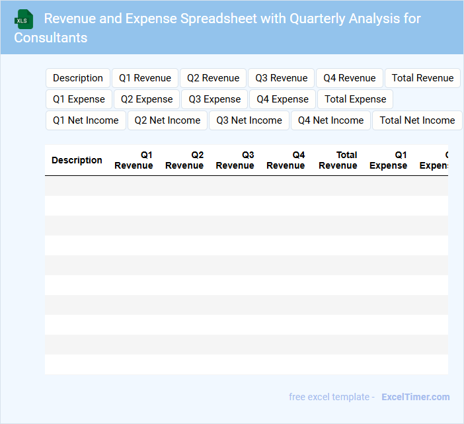Choose the Q3 Net Income tag
464x424 pixels.
249,120
